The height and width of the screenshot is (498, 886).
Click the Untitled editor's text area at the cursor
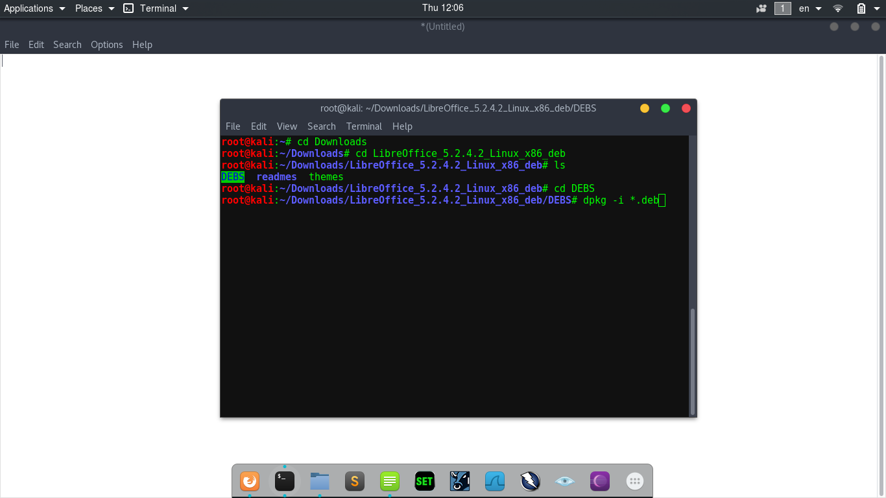[3, 60]
